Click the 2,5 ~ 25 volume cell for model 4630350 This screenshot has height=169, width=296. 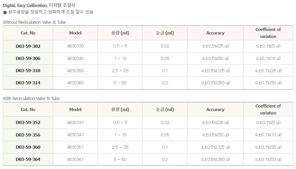tap(120, 71)
